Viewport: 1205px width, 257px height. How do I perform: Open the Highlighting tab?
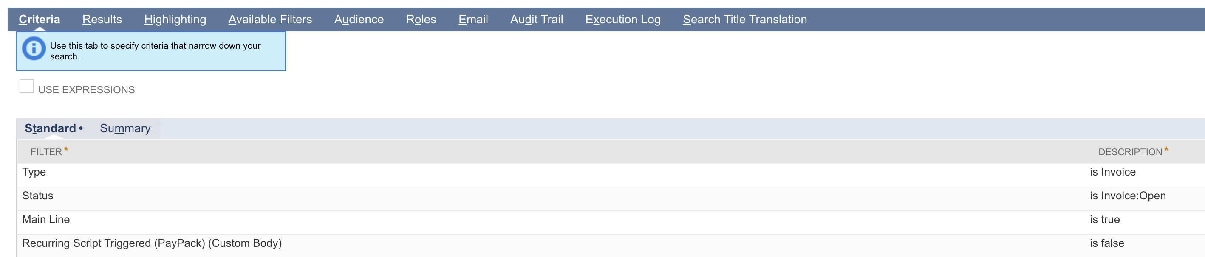(x=175, y=19)
